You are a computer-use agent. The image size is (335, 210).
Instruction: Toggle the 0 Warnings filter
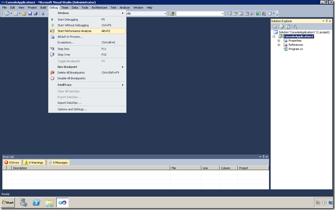pyautogui.click(x=34, y=162)
